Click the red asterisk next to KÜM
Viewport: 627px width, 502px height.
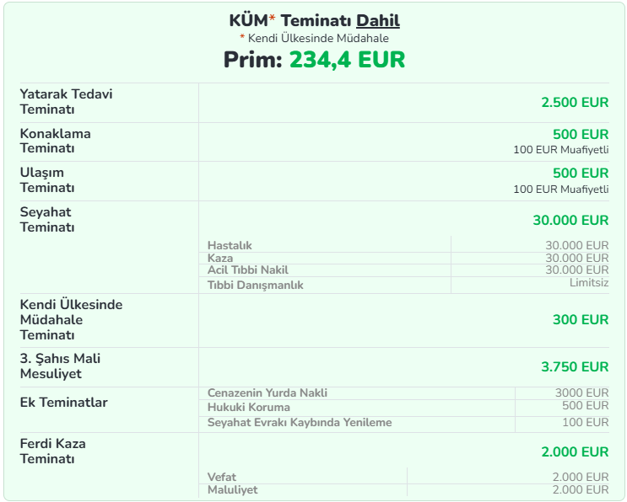273,20
